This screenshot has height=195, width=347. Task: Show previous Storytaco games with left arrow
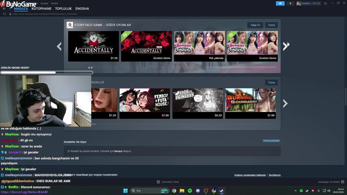[59, 46]
